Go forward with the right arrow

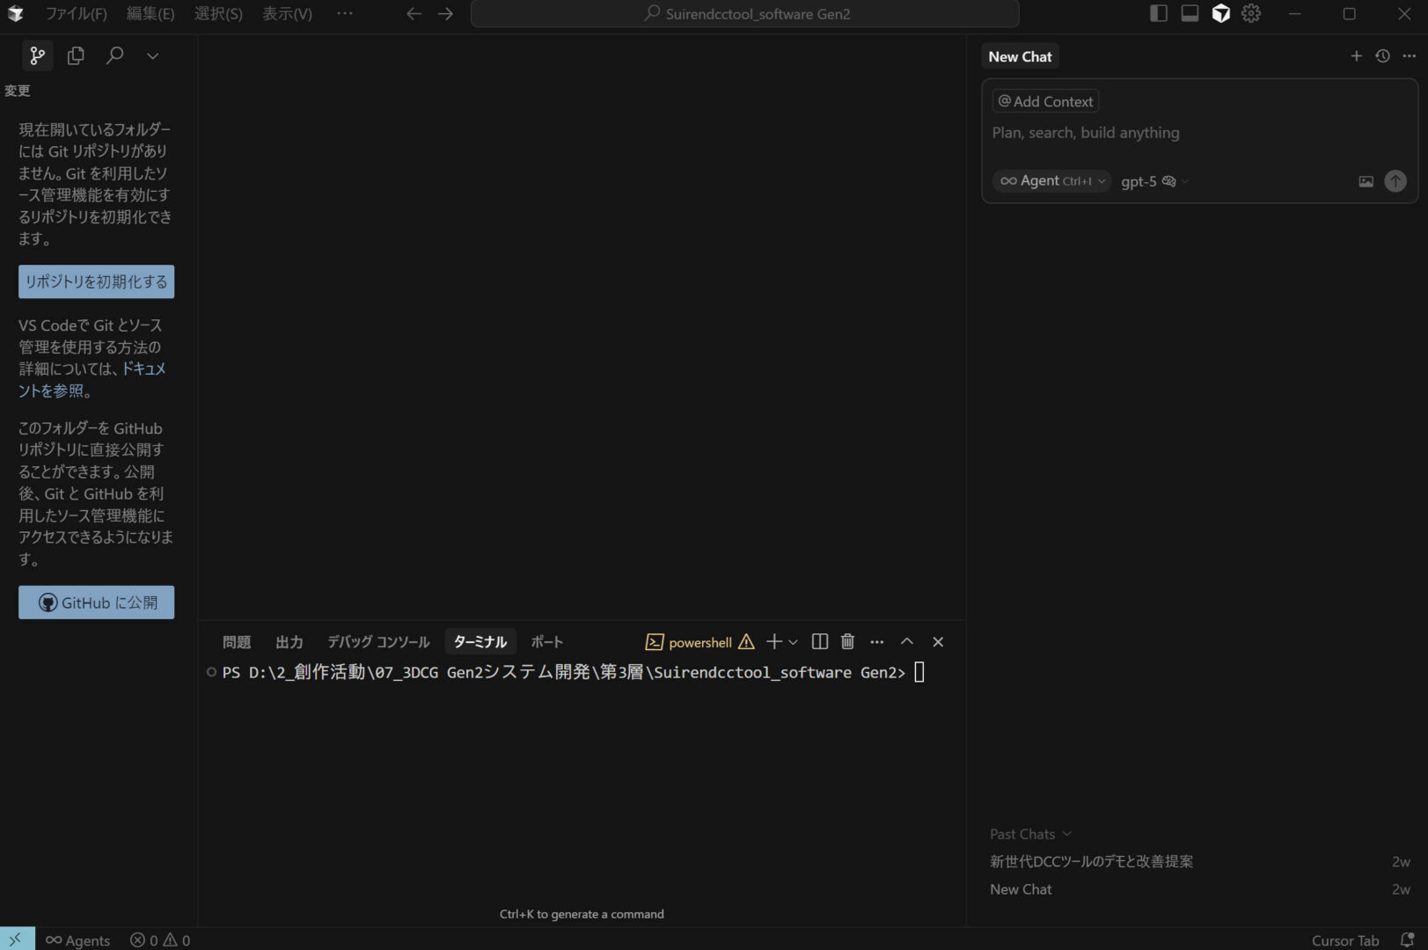click(x=446, y=14)
